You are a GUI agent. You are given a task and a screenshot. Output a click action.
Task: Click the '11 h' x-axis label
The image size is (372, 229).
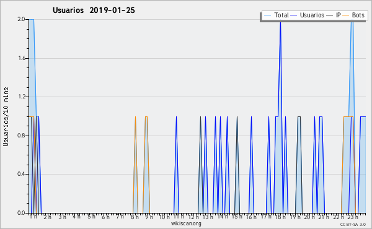179,217
